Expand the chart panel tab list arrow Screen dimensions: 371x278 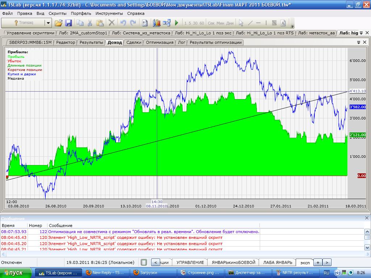(x=359, y=42)
